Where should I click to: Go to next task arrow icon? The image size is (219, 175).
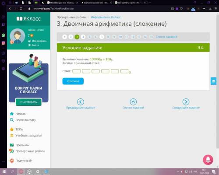(186, 102)
